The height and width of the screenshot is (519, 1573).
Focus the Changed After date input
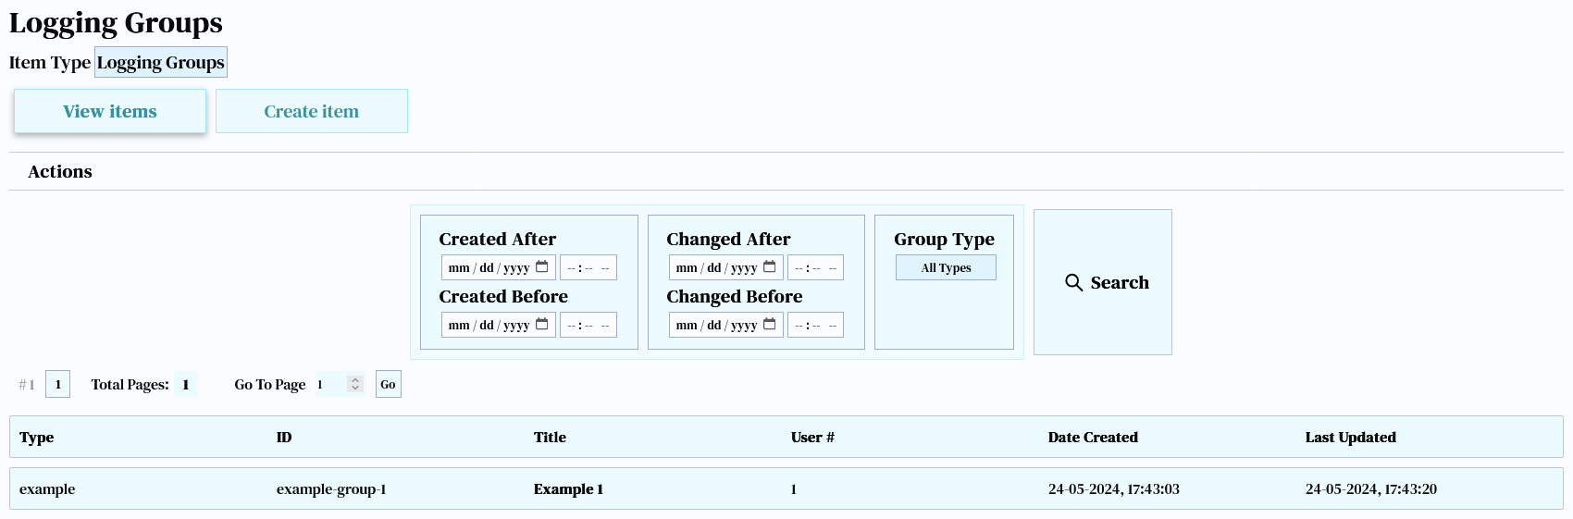(x=726, y=267)
